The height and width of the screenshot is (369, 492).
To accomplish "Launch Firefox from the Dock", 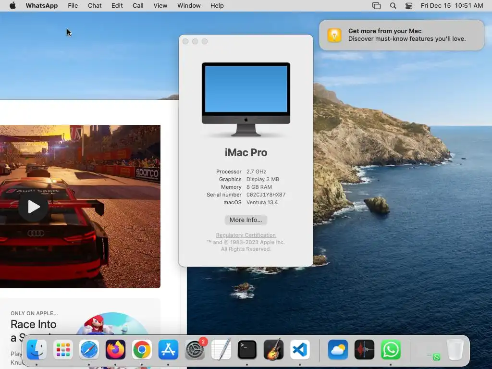I will pyautogui.click(x=115, y=349).
